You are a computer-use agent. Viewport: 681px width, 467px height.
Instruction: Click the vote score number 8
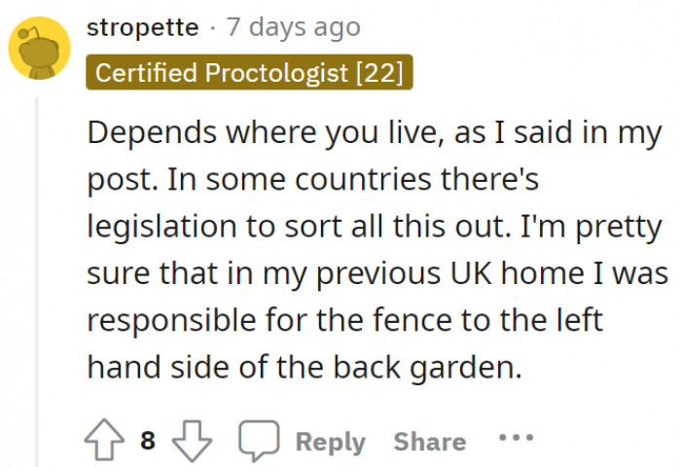(148, 441)
